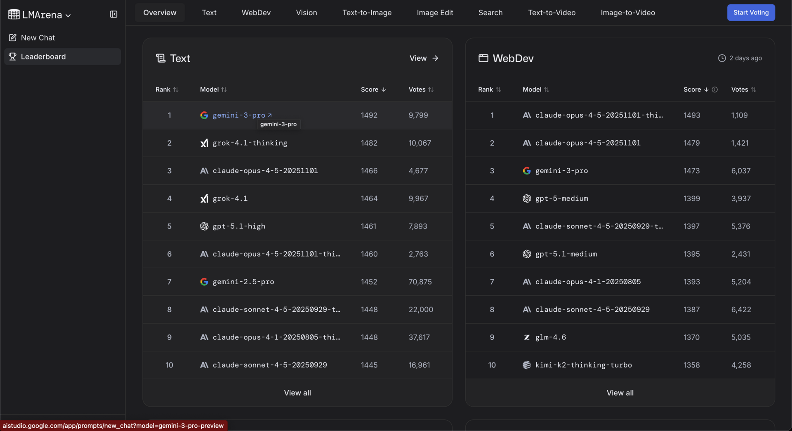The width and height of the screenshot is (792, 431).
Task: Open the LMArena dropdown chevron
Action: pyautogui.click(x=68, y=15)
